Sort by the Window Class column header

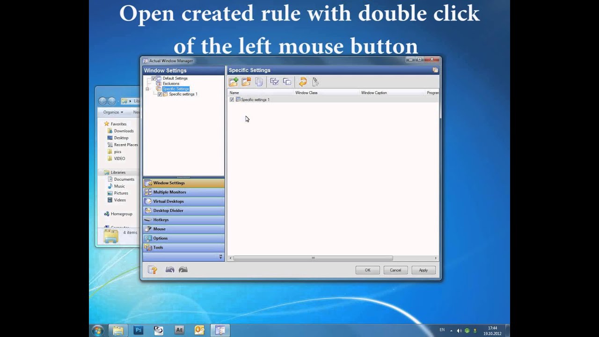pyautogui.click(x=326, y=93)
